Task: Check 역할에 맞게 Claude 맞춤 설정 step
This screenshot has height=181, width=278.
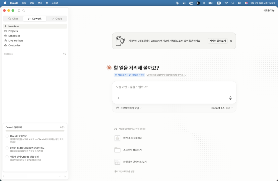Action: [x=7, y=157]
